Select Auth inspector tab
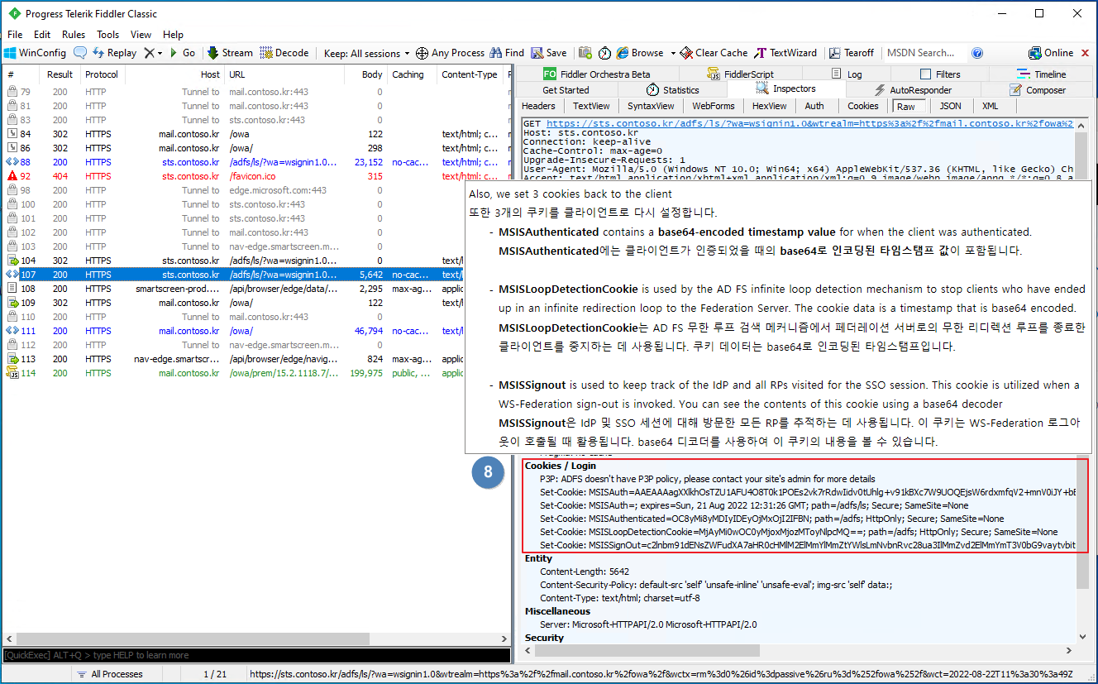The image size is (1098, 684). [814, 106]
